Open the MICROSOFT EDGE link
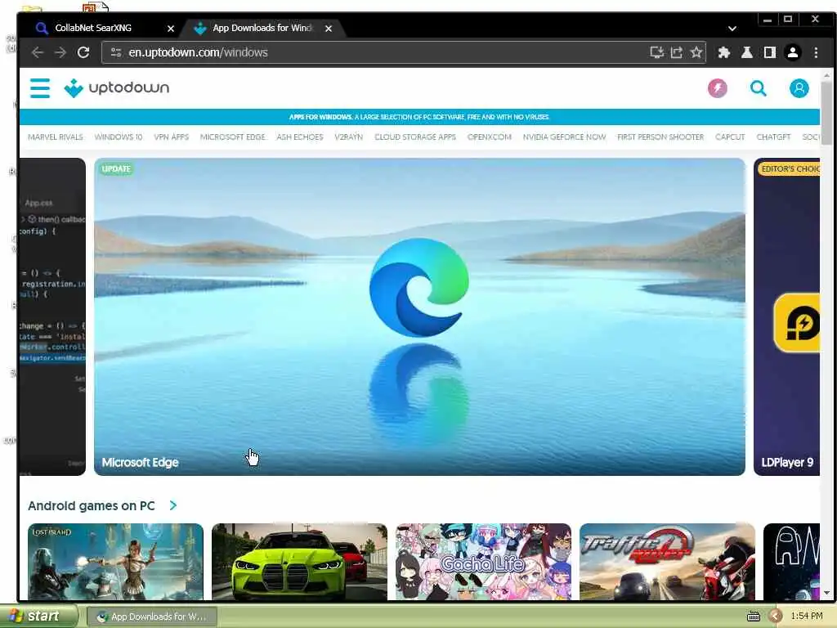The height and width of the screenshot is (628, 837). pyautogui.click(x=233, y=137)
